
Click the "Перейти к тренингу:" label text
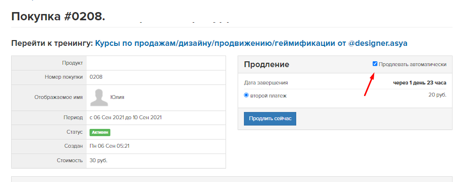pyautogui.click(x=52, y=43)
